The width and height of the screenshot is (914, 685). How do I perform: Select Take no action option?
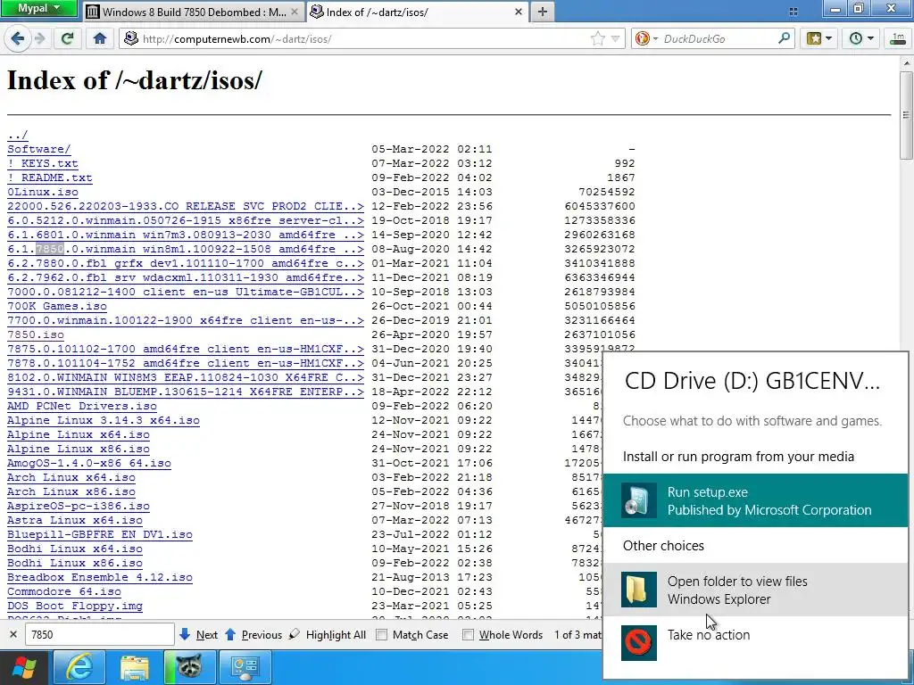pos(755,643)
